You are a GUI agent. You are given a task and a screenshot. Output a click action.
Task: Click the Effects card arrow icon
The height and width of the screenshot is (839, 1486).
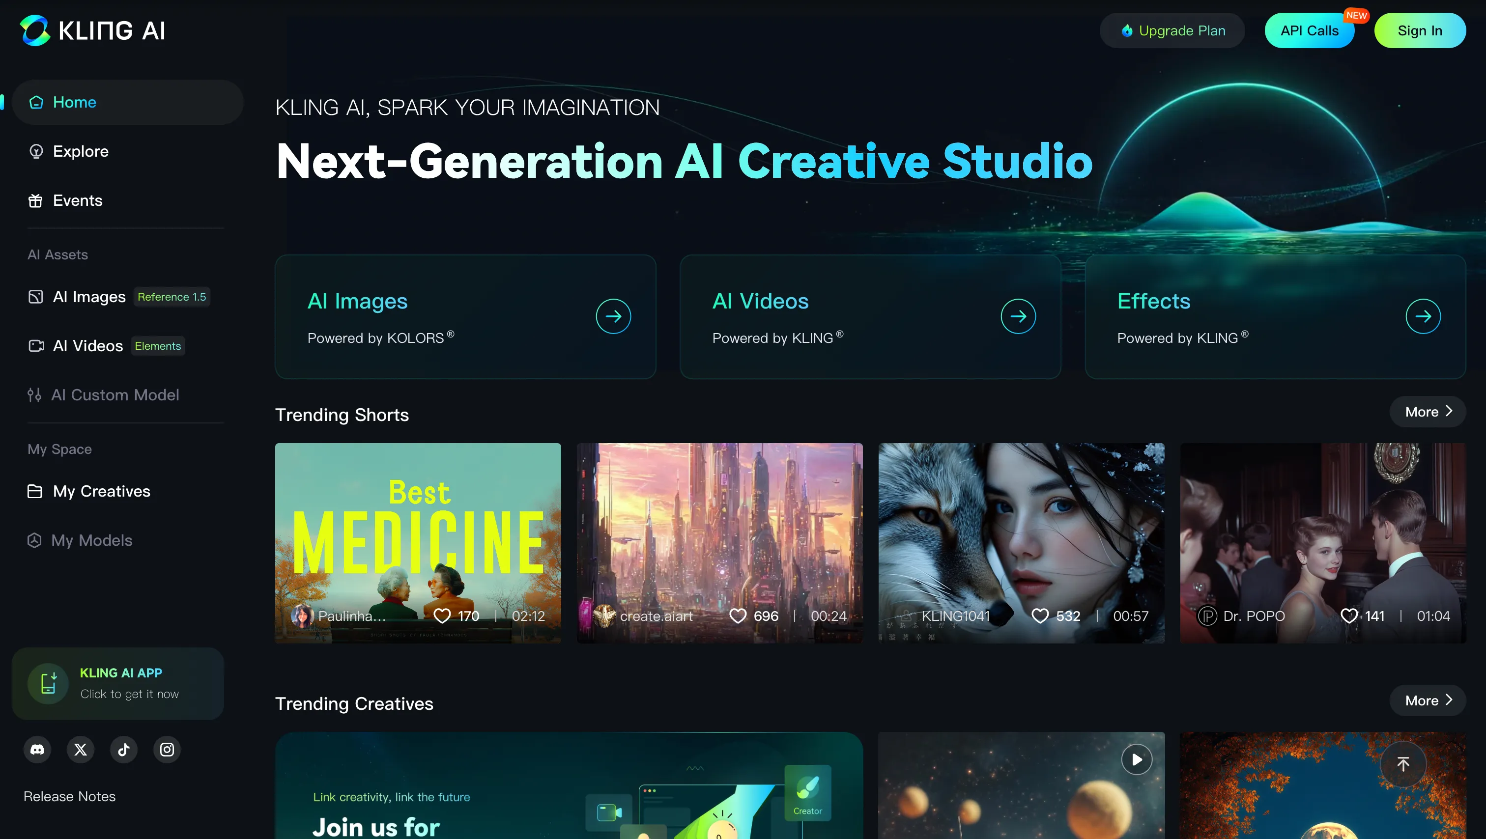point(1423,316)
